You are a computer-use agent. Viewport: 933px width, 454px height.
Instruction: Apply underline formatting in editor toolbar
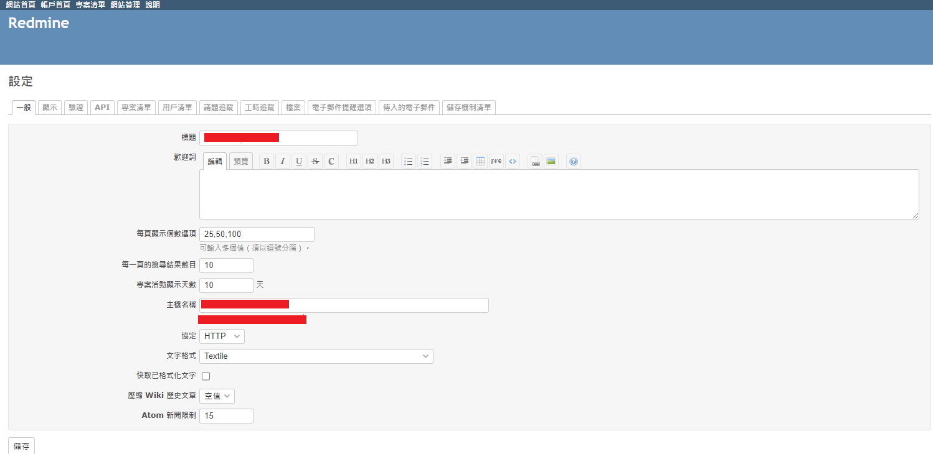pos(299,161)
